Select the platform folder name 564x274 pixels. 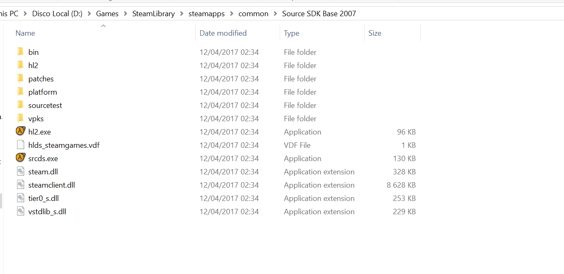(42, 92)
